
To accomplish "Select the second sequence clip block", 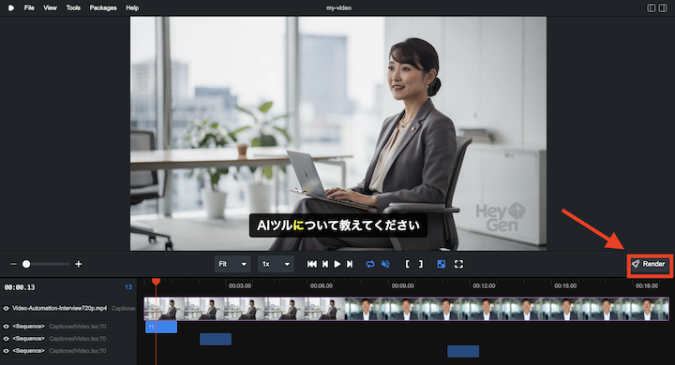I will 216,339.
